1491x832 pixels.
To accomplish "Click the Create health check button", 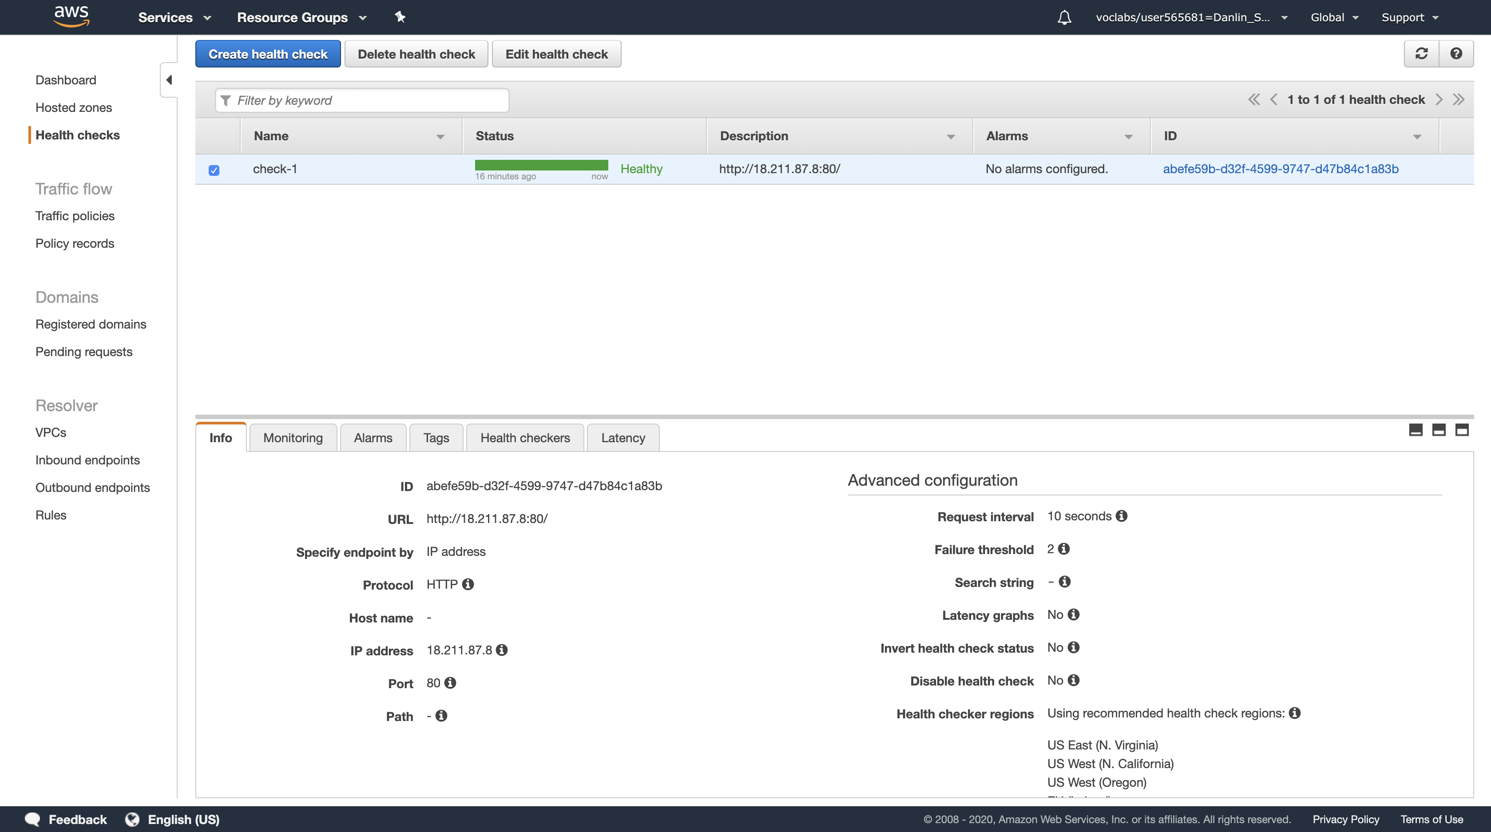I will coord(267,54).
